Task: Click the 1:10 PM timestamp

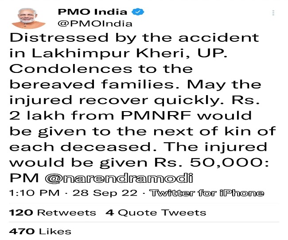Action: [x=35, y=193]
